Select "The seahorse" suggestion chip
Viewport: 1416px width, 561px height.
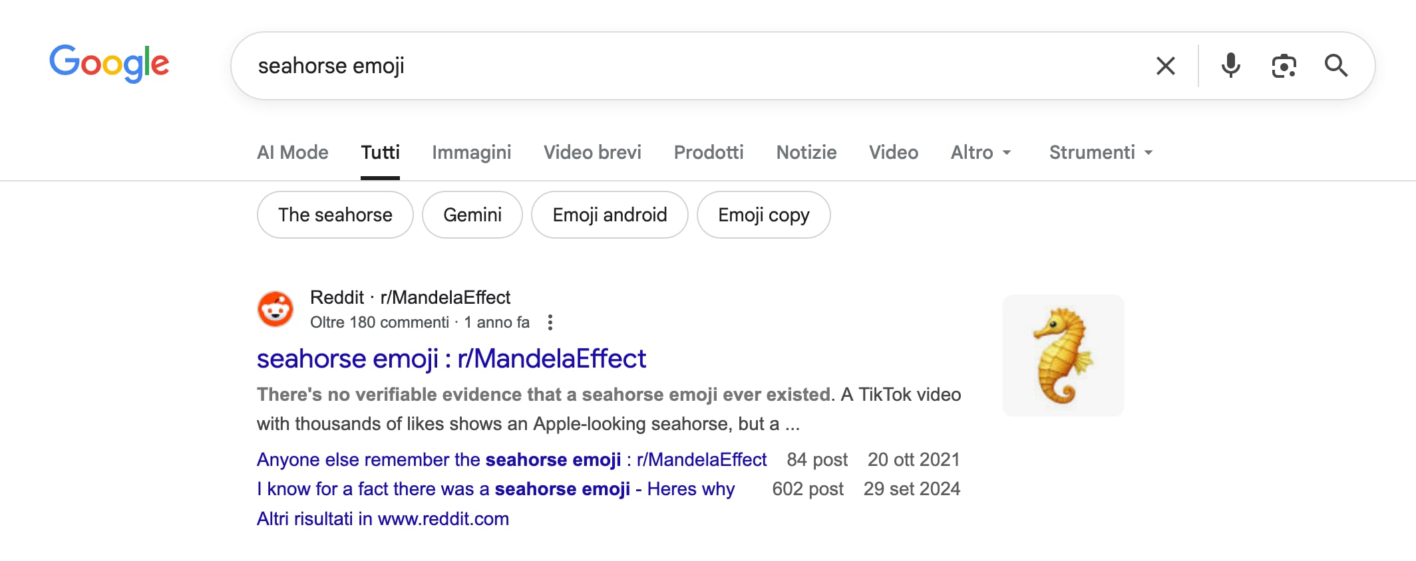[335, 215]
